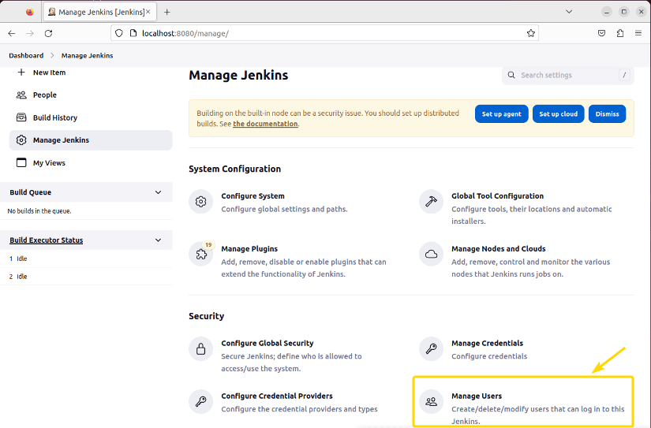Click the search magnifier icon in settings search
Screen dimensions: 651x428
pos(511,75)
